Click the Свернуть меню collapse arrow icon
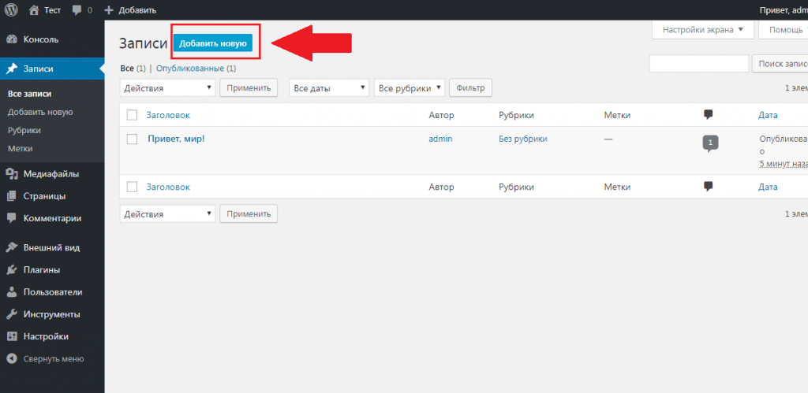Screen dimensions: 808x393 tap(11, 358)
